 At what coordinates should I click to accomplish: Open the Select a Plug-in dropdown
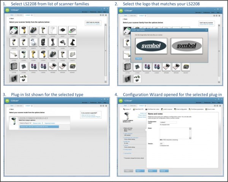coord(25,123)
